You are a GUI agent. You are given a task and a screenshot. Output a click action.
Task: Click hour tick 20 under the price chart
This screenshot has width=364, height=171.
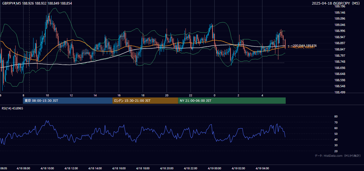coord(167,95)
